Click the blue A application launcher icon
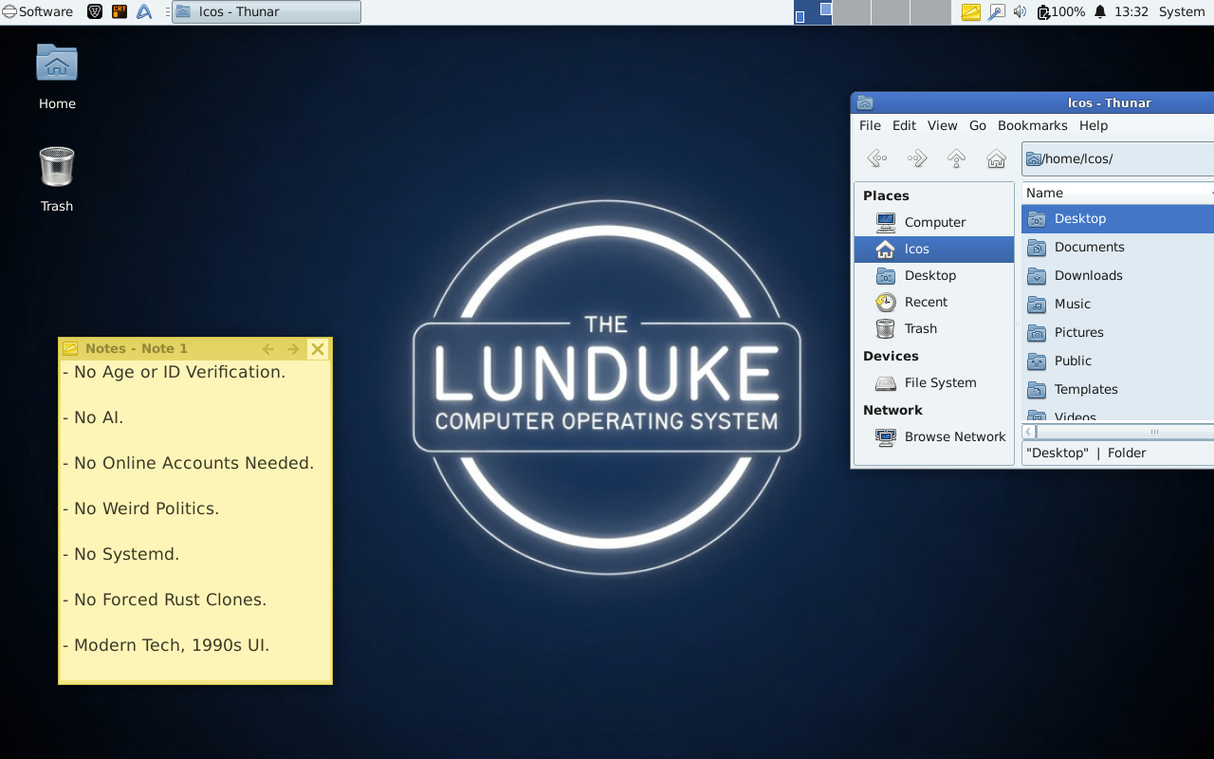The image size is (1214, 759). coord(144,12)
